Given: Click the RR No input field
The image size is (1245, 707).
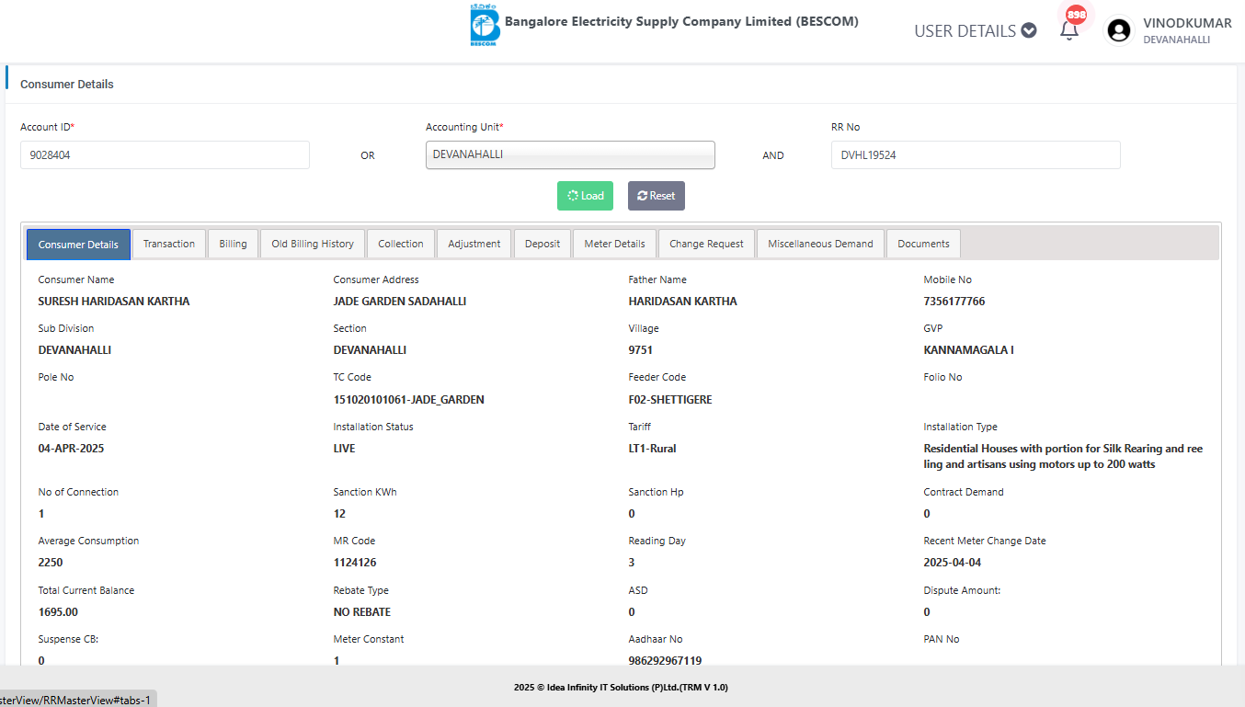Looking at the screenshot, I should (x=976, y=154).
